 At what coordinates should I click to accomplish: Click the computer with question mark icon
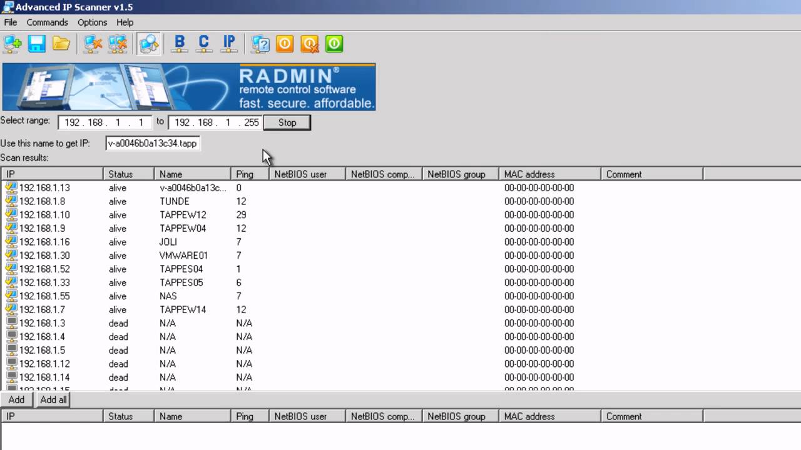(260, 44)
